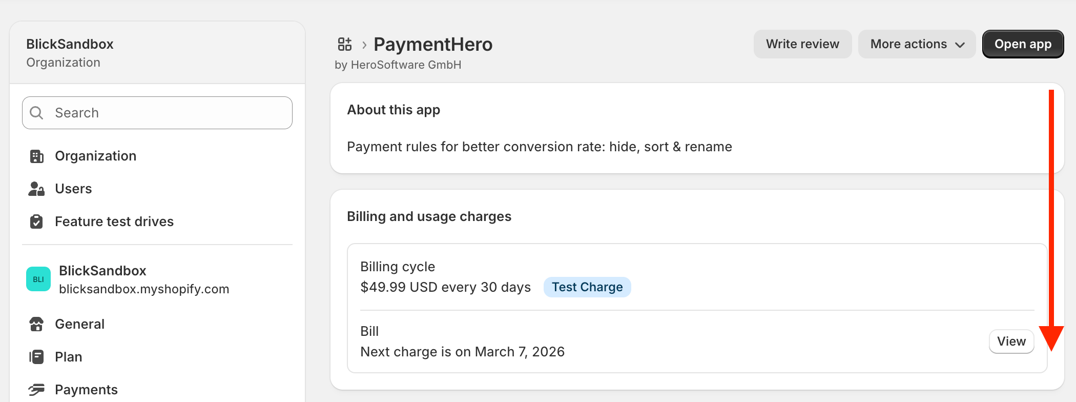1076x402 pixels.
Task: View the next bill details
Action: [1011, 341]
